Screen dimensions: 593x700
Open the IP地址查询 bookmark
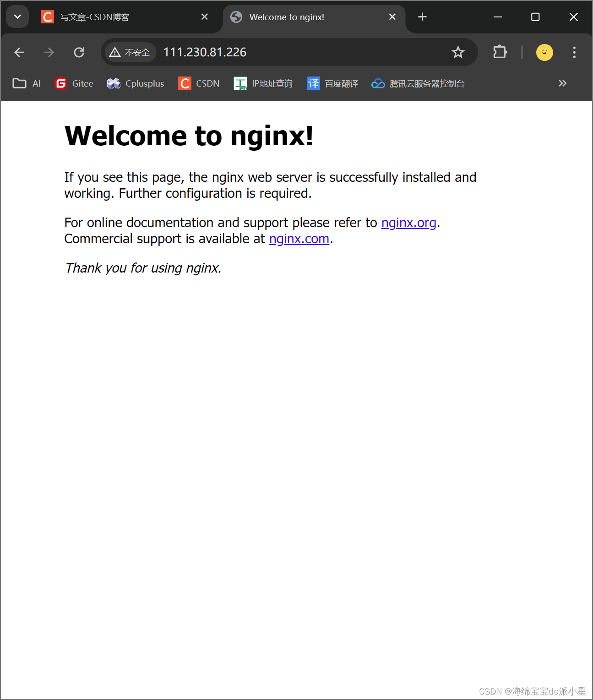263,83
